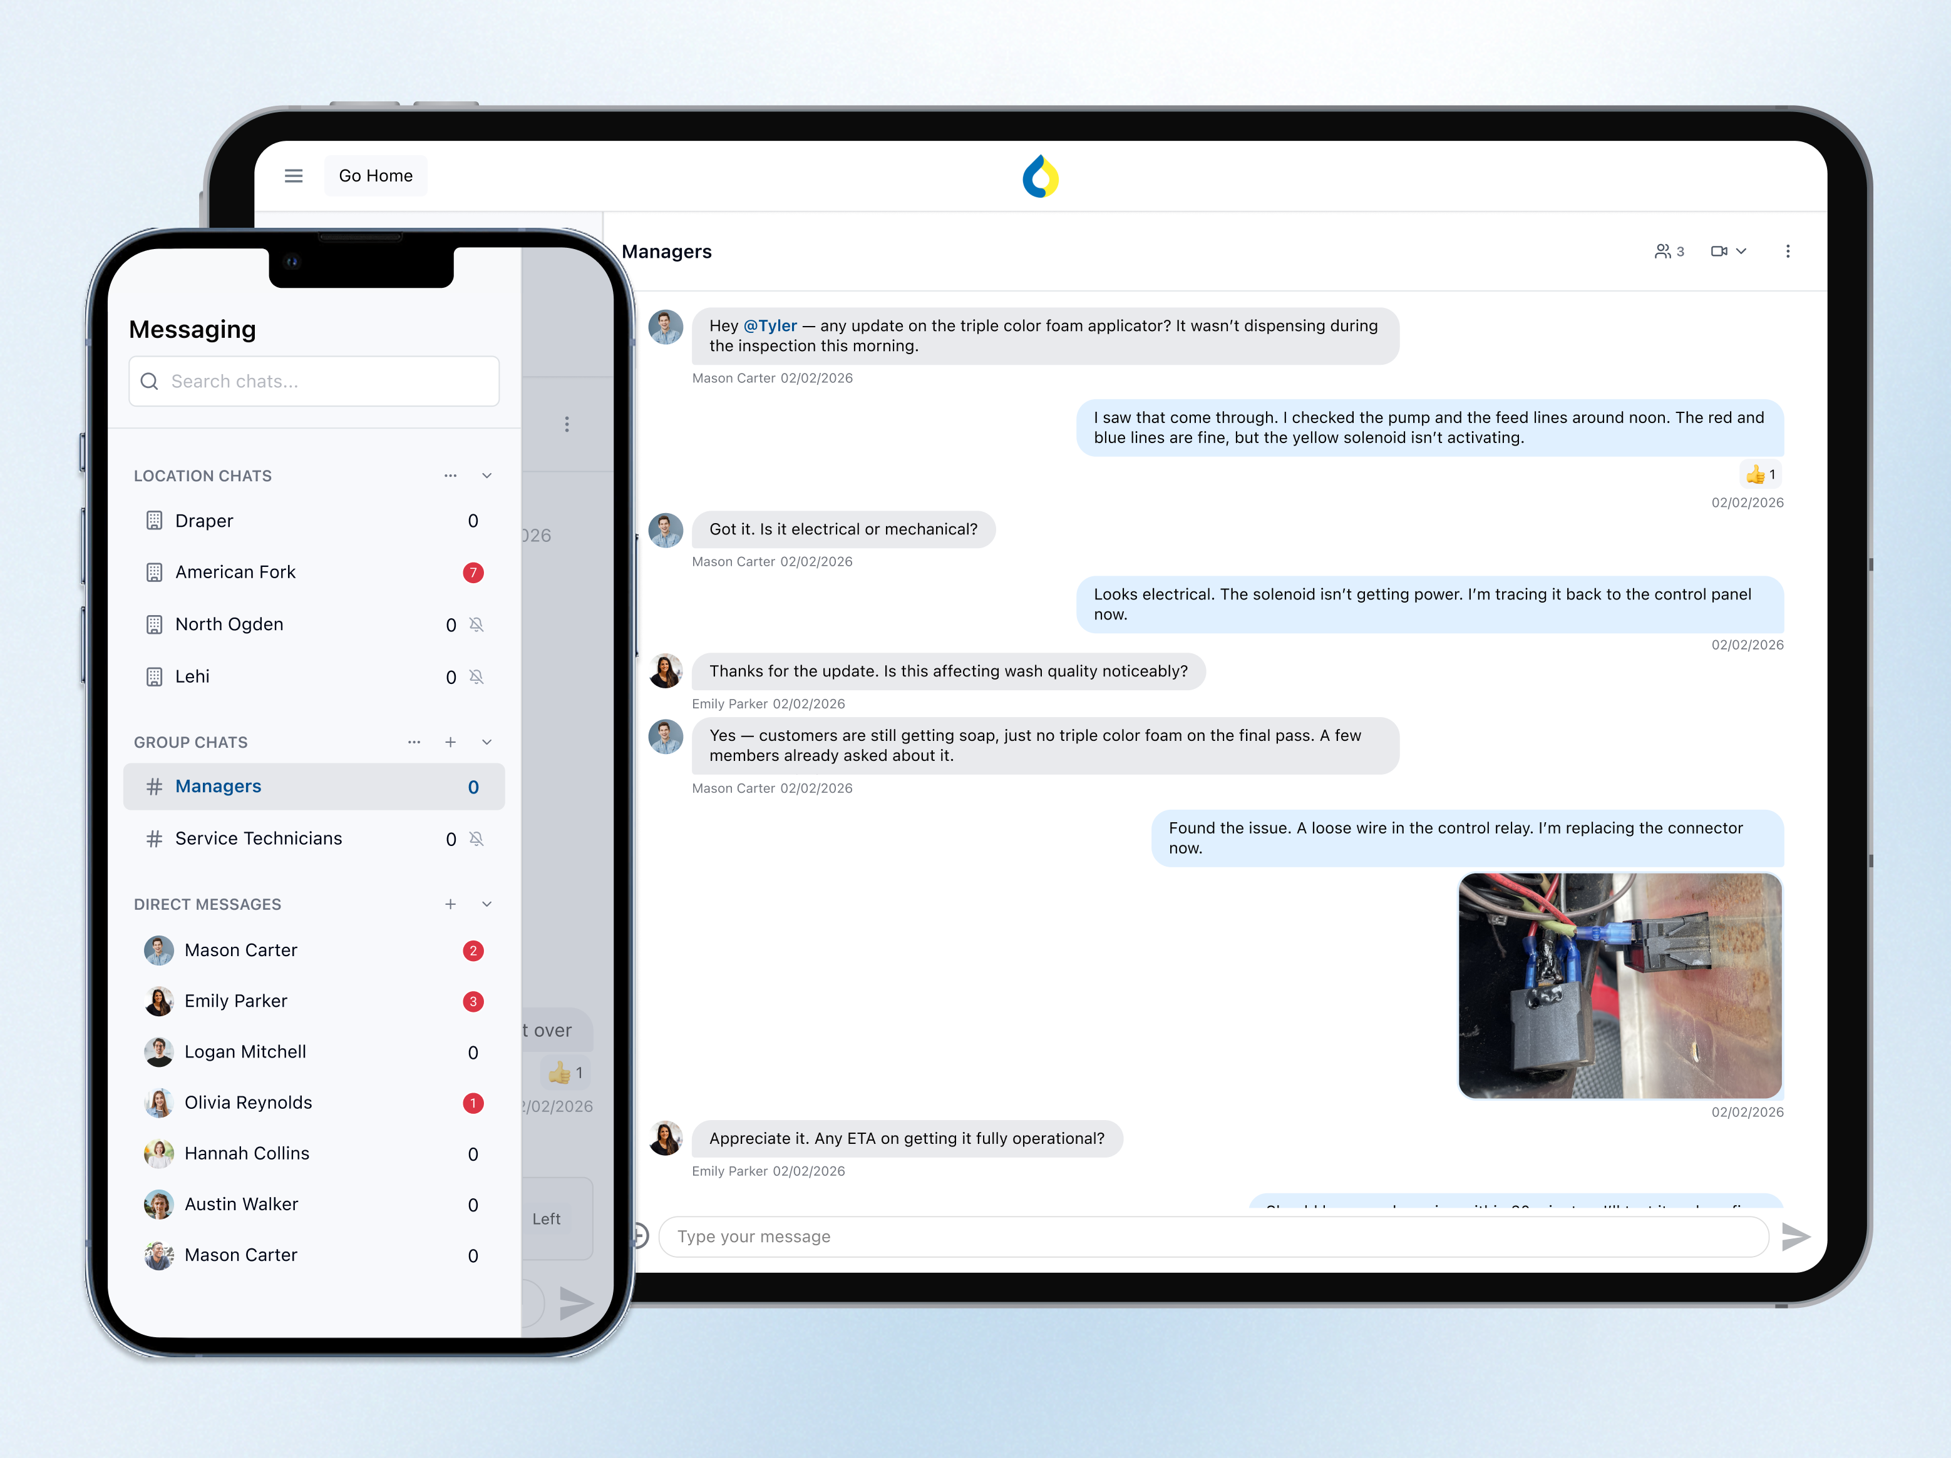Open the Lehi location chat
Image resolution: width=1951 pixels, height=1458 pixels.
(314, 676)
